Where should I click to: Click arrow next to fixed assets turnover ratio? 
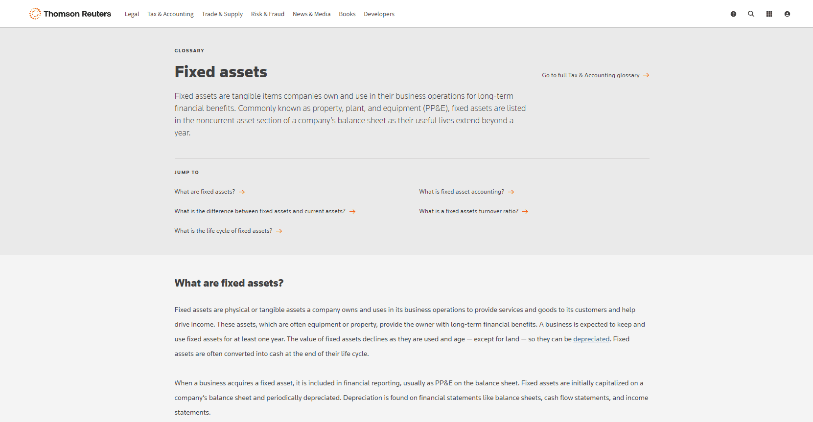point(525,212)
